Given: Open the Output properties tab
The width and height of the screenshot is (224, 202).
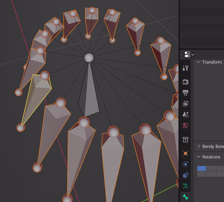Looking at the screenshot, I should [x=185, y=93].
